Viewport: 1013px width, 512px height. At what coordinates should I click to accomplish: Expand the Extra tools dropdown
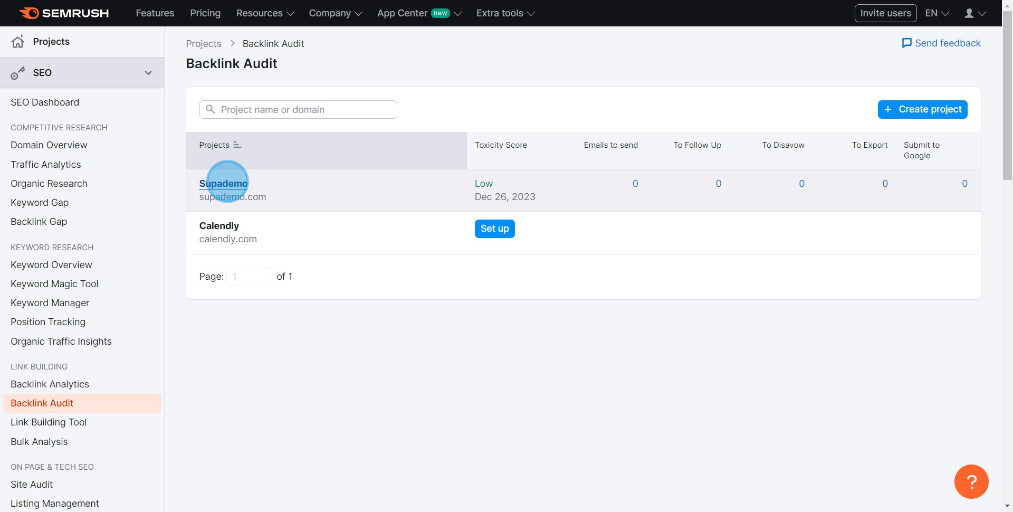[505, 13]
